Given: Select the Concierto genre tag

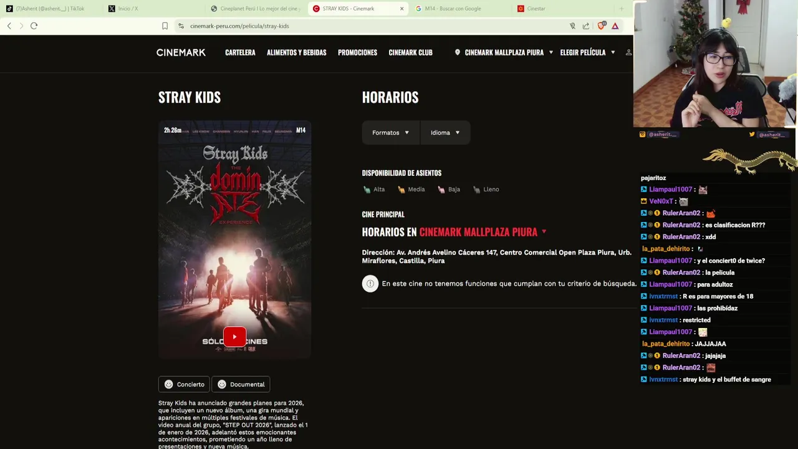Looking at the screenshot, I should [x=184, y=384].
